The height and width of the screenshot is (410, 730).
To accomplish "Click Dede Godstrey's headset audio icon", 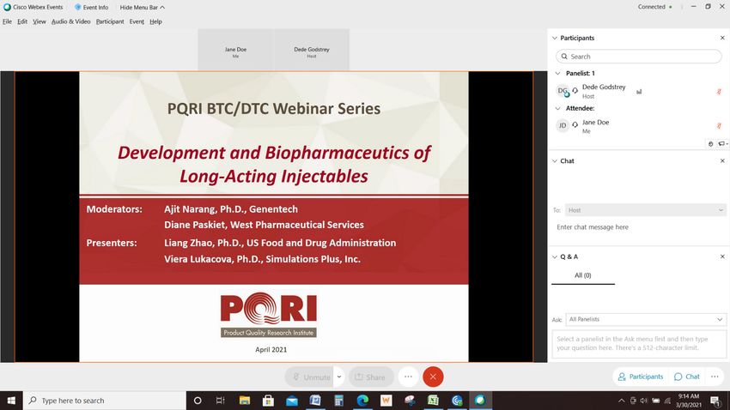I will point(575,91).
